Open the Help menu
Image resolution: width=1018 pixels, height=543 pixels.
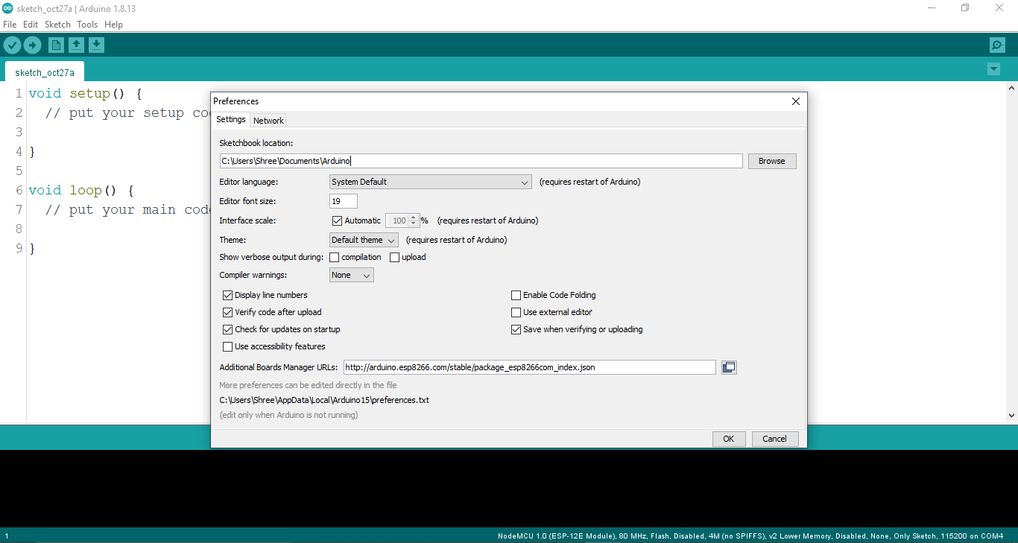113,25
